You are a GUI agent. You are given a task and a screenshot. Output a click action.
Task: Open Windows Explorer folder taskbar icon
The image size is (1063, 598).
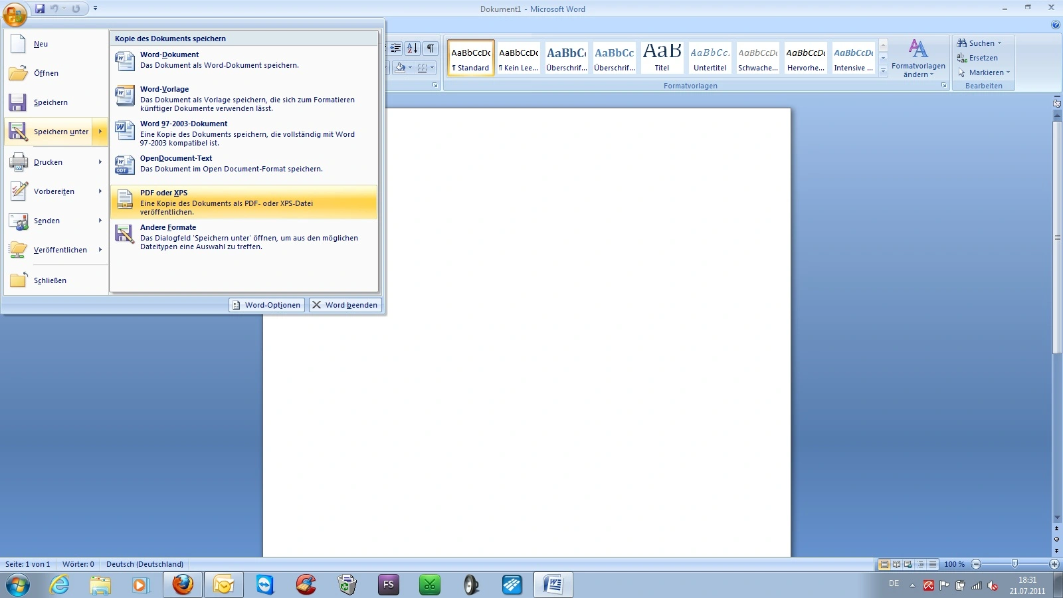(100, 585)
